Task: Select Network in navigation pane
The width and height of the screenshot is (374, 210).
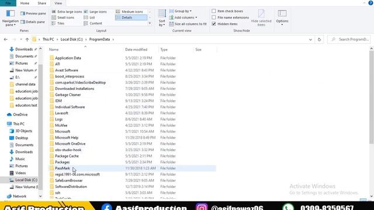Action: [19, 197]
